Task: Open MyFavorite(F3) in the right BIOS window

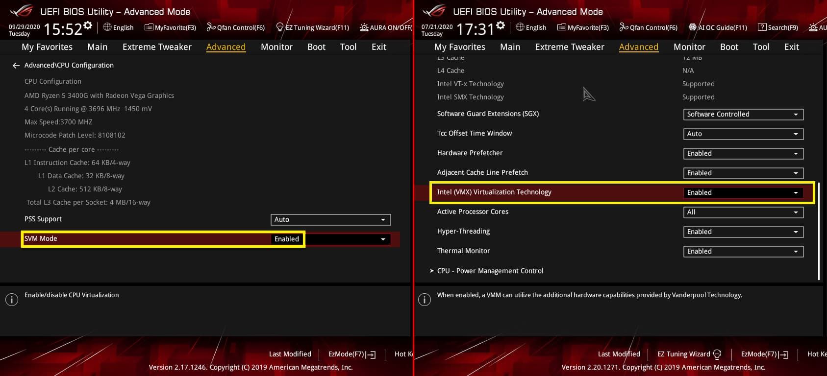Action: click(583, 27)
